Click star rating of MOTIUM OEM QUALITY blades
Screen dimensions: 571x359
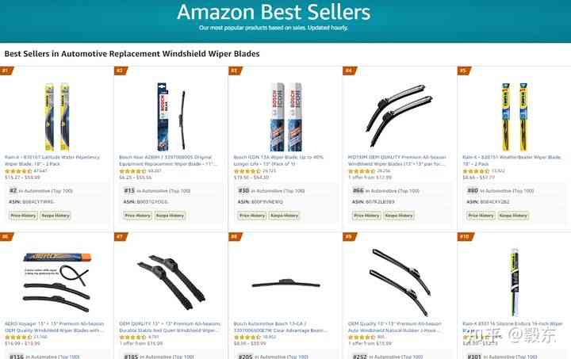coord(362,171)
